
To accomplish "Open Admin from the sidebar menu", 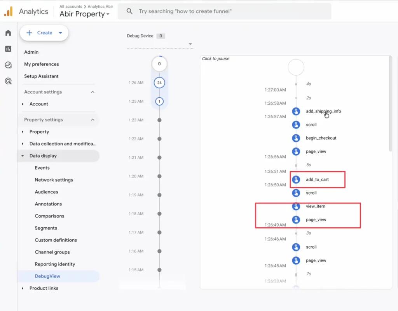I will click(31, 52).
